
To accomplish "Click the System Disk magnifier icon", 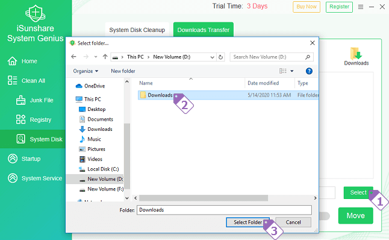I will pos(20,139).
